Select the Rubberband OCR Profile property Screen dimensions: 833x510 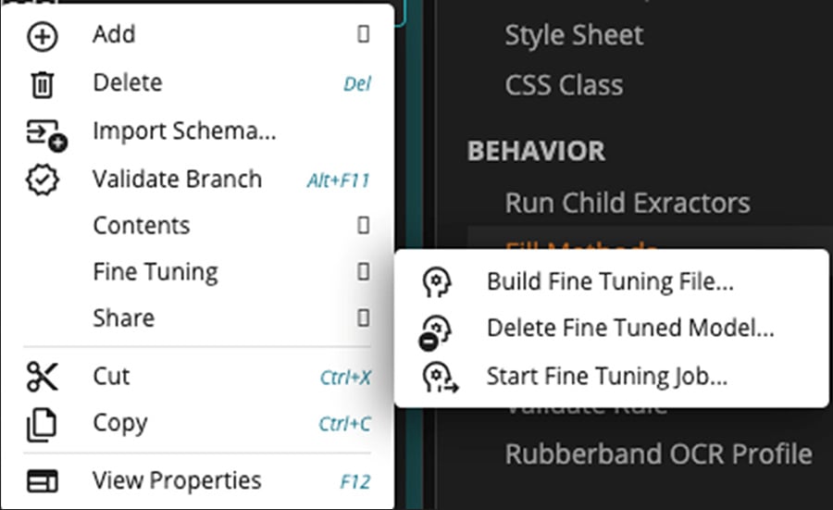658,454
